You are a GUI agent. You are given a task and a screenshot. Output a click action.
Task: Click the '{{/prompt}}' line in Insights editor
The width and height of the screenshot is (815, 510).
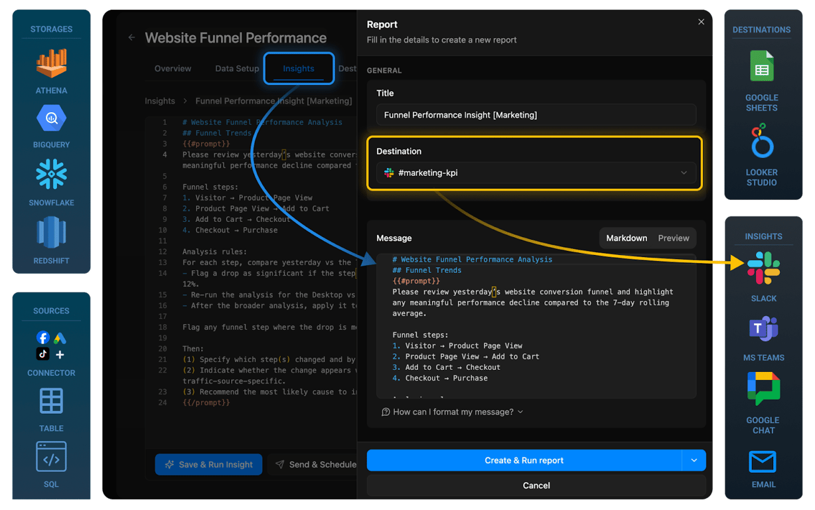tap(206, 402)
